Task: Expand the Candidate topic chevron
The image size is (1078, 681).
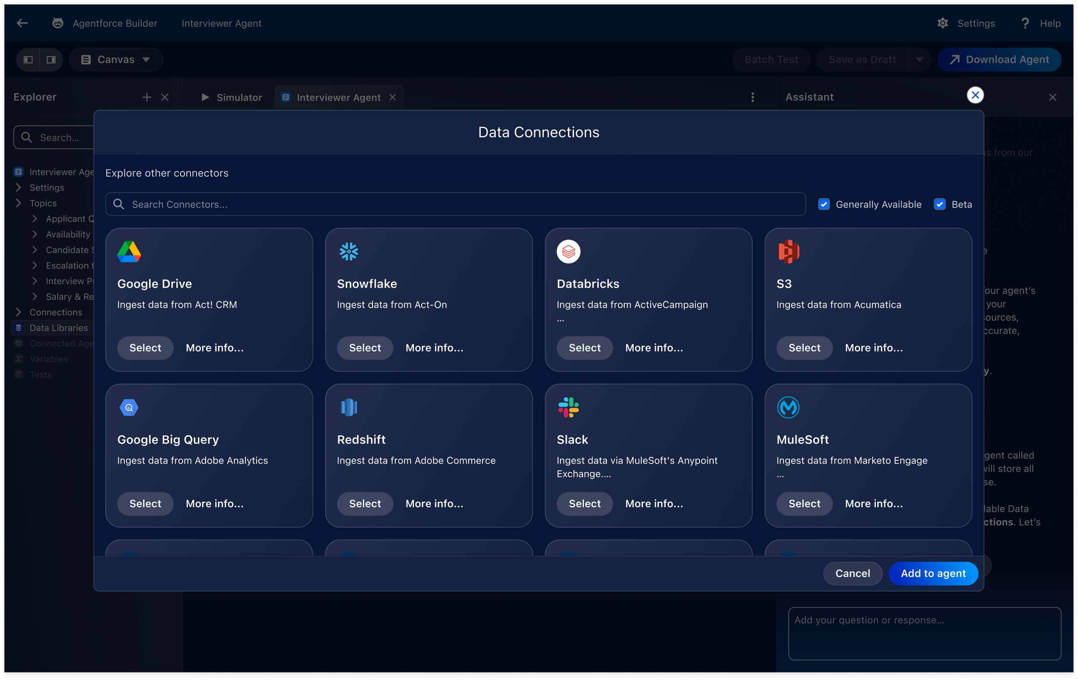Action: (x=35, y=250)
